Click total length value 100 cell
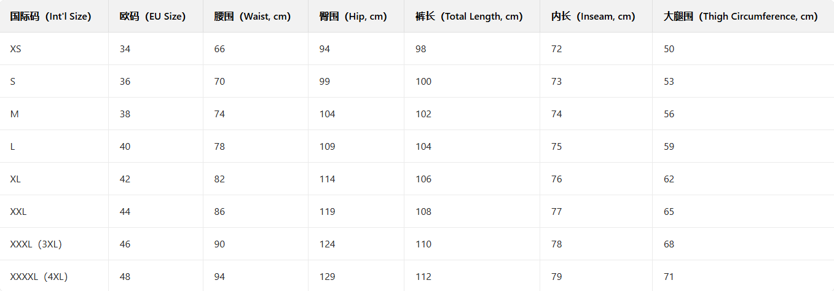The height and width of the screenshot is (291, 834). click(x=423, y=82)
